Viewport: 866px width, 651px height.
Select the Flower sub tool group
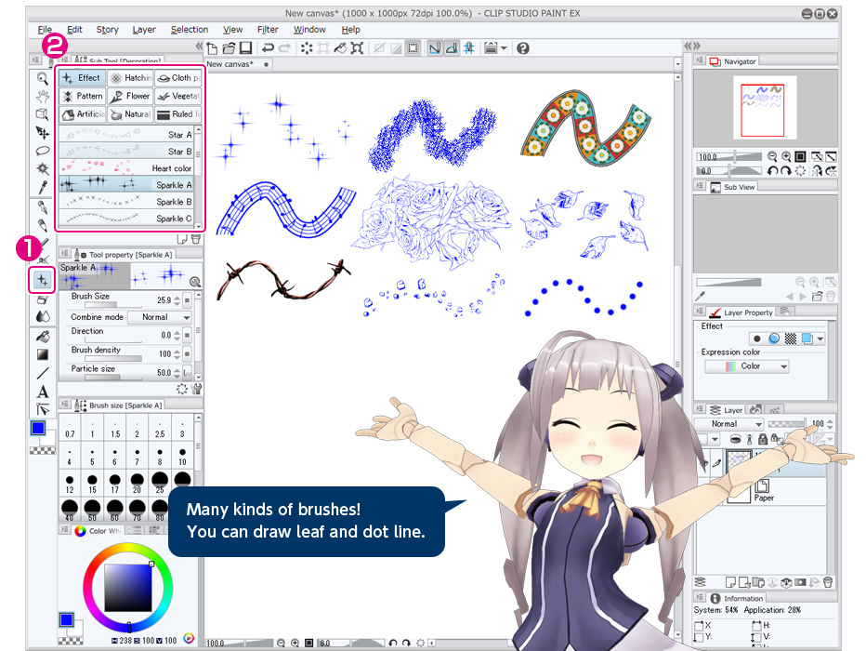point(130,96)
